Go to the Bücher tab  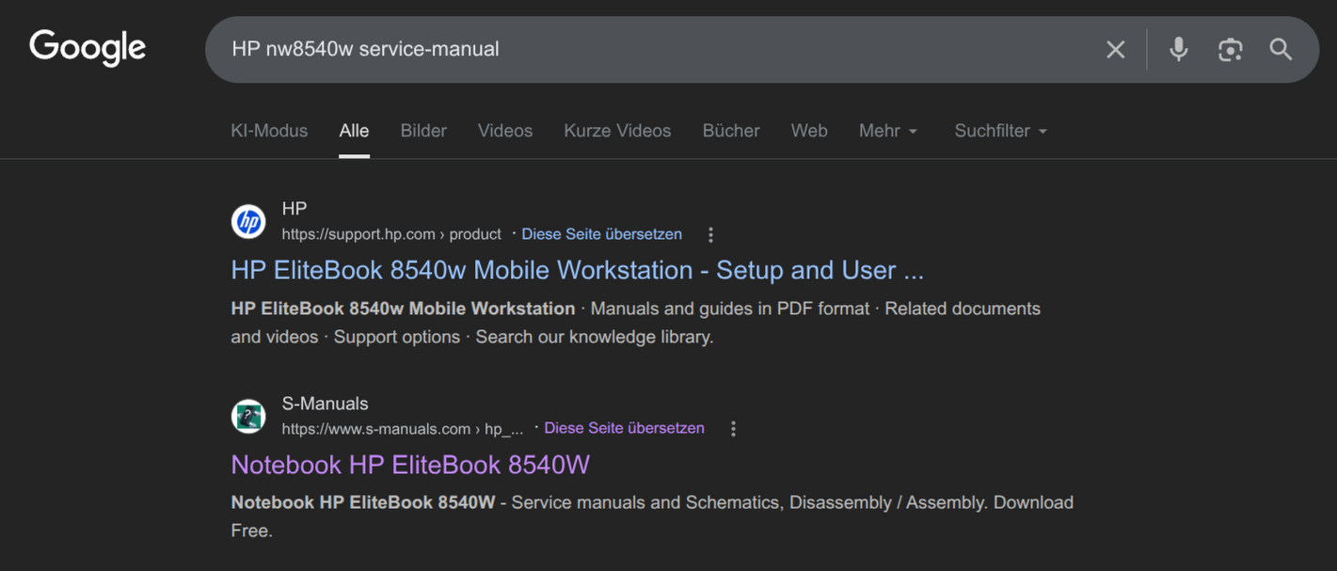(x=731, y=131)
